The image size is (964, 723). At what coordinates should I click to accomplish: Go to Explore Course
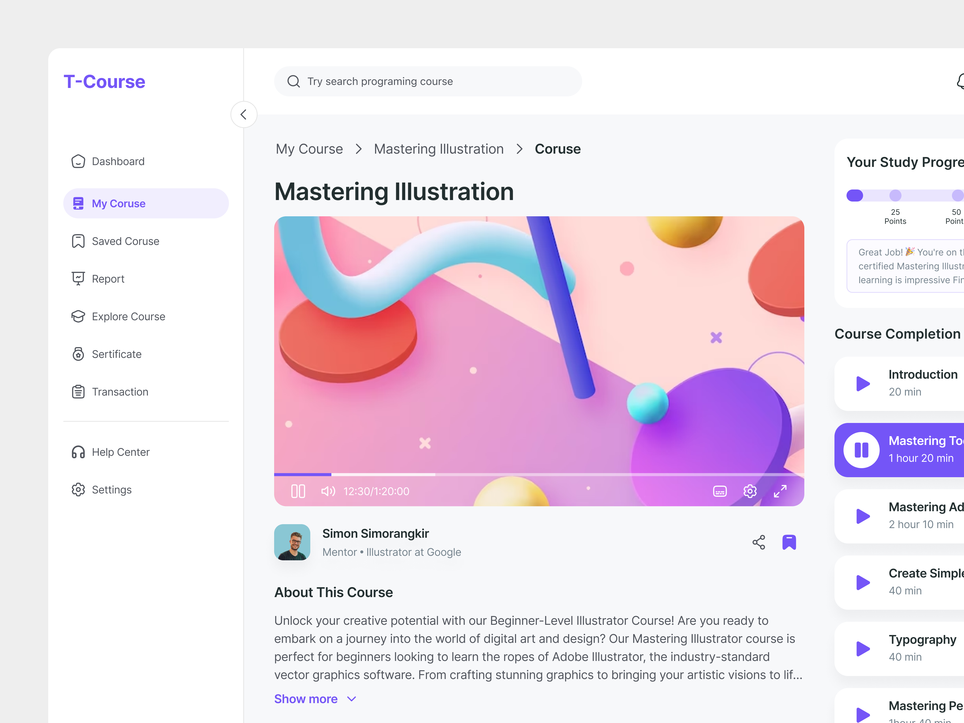point(128,316)
